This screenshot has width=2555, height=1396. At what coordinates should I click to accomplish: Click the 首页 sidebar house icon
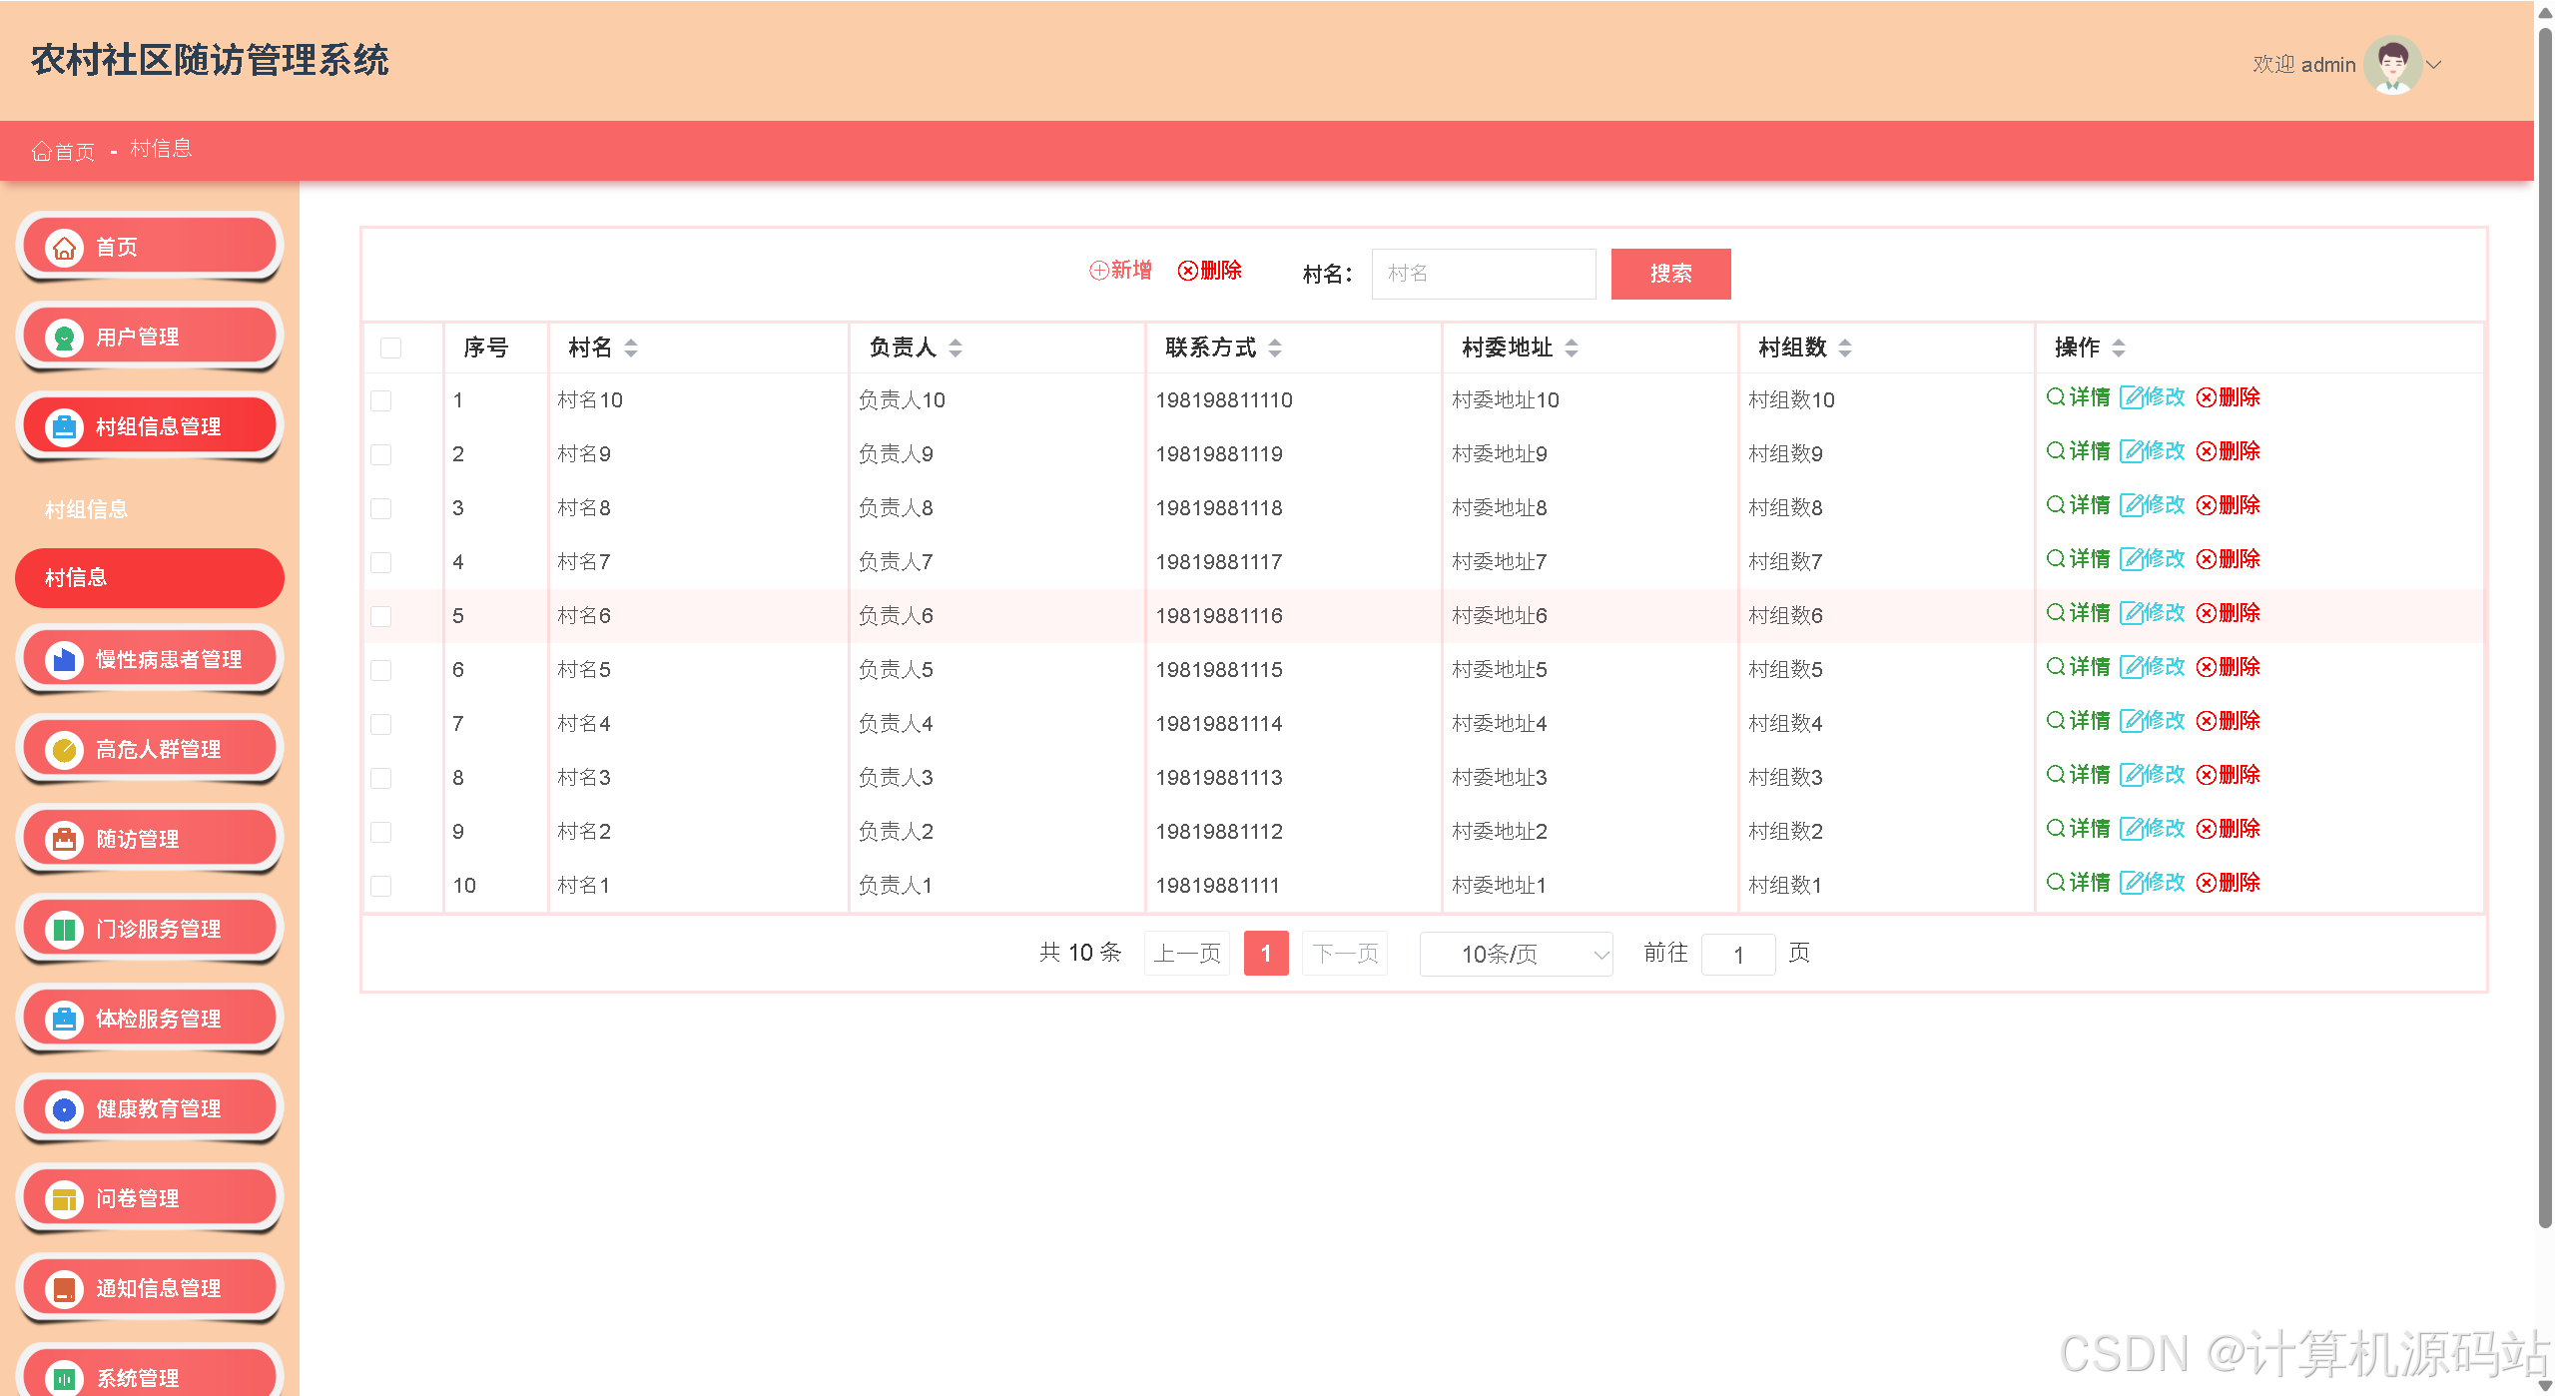click(x=65, y=248)
